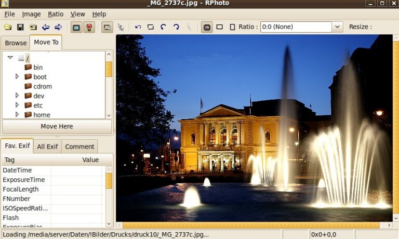Switch to the Browse tab
The height and width of the screenshot is (239, 399).
tap(16, 43)
